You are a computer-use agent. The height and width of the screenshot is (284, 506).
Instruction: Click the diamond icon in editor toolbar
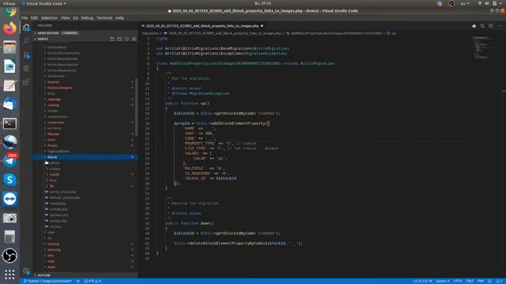[x=474, y=26]
